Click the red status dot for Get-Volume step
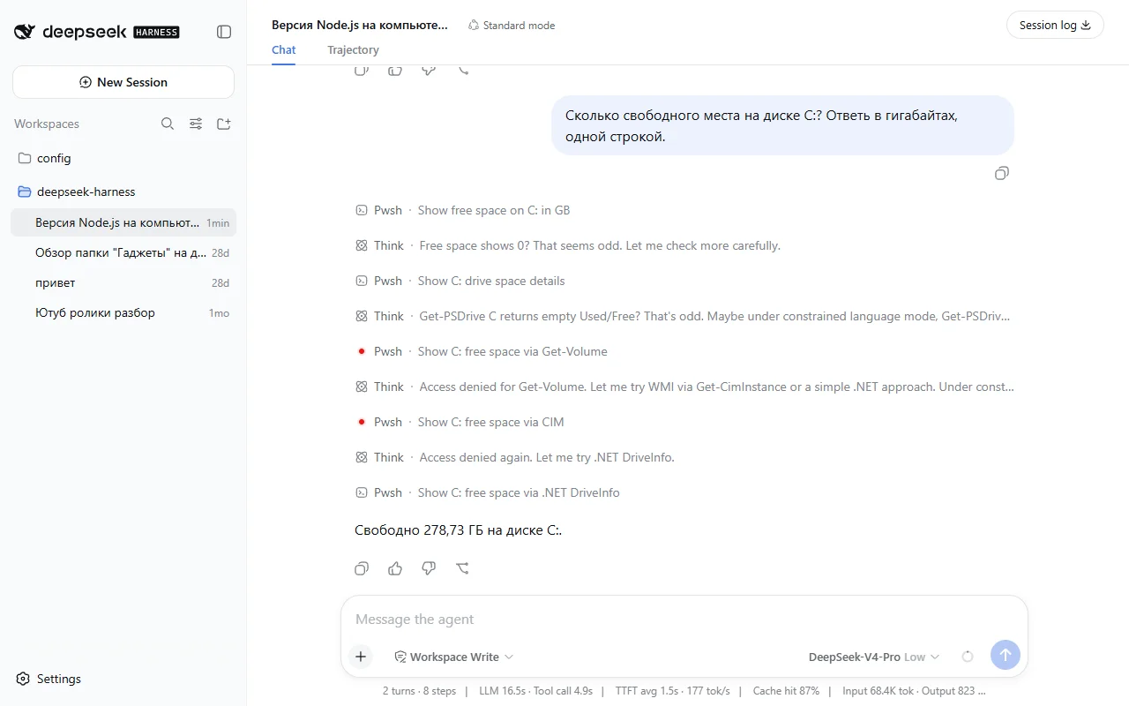Viewport: 1129px width, 706px height. (x=362, y=351)
